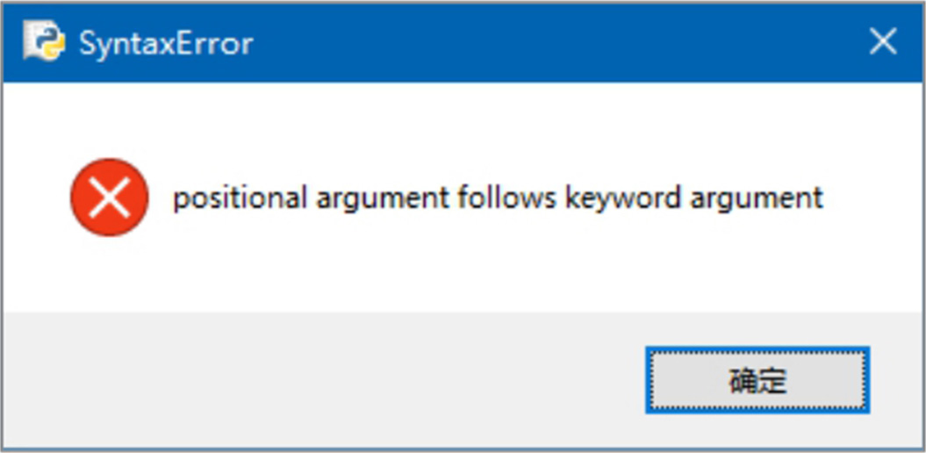Click the white cross inside red circle
Screen dimensions: 926x453
(x=110, y=198)
